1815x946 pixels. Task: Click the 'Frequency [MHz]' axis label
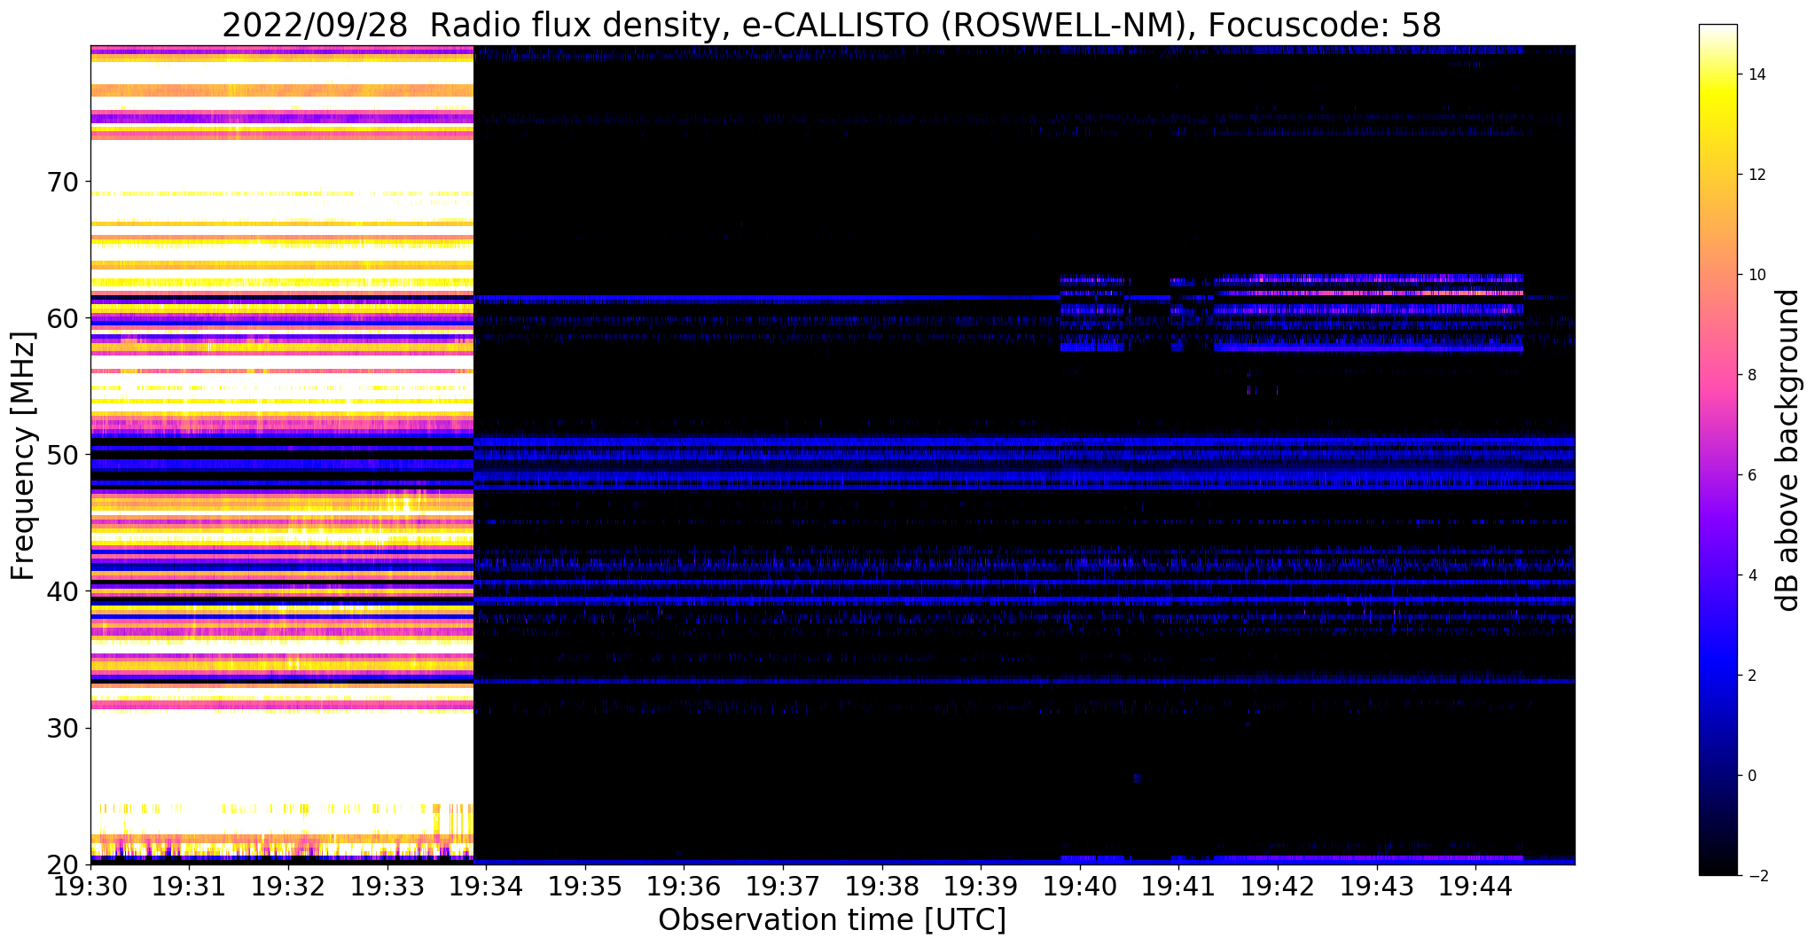(x=23, y=455)
